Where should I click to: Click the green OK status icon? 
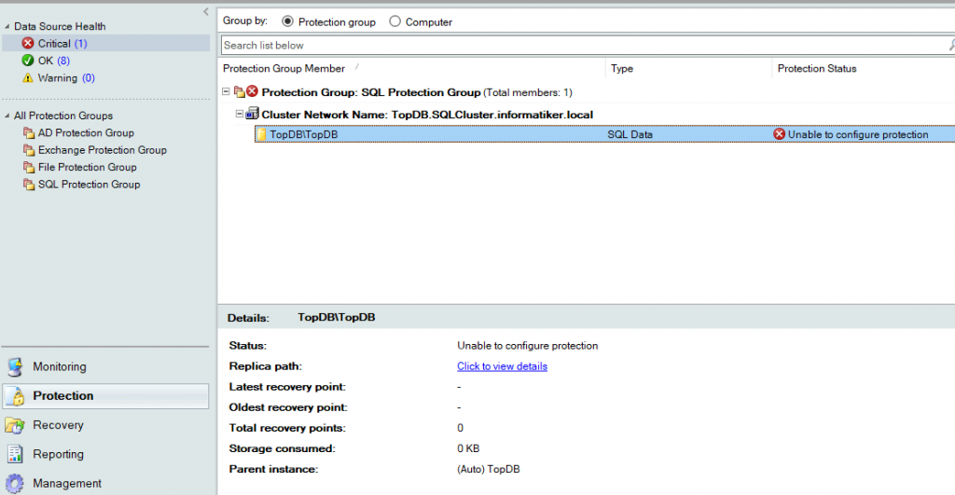27,61
